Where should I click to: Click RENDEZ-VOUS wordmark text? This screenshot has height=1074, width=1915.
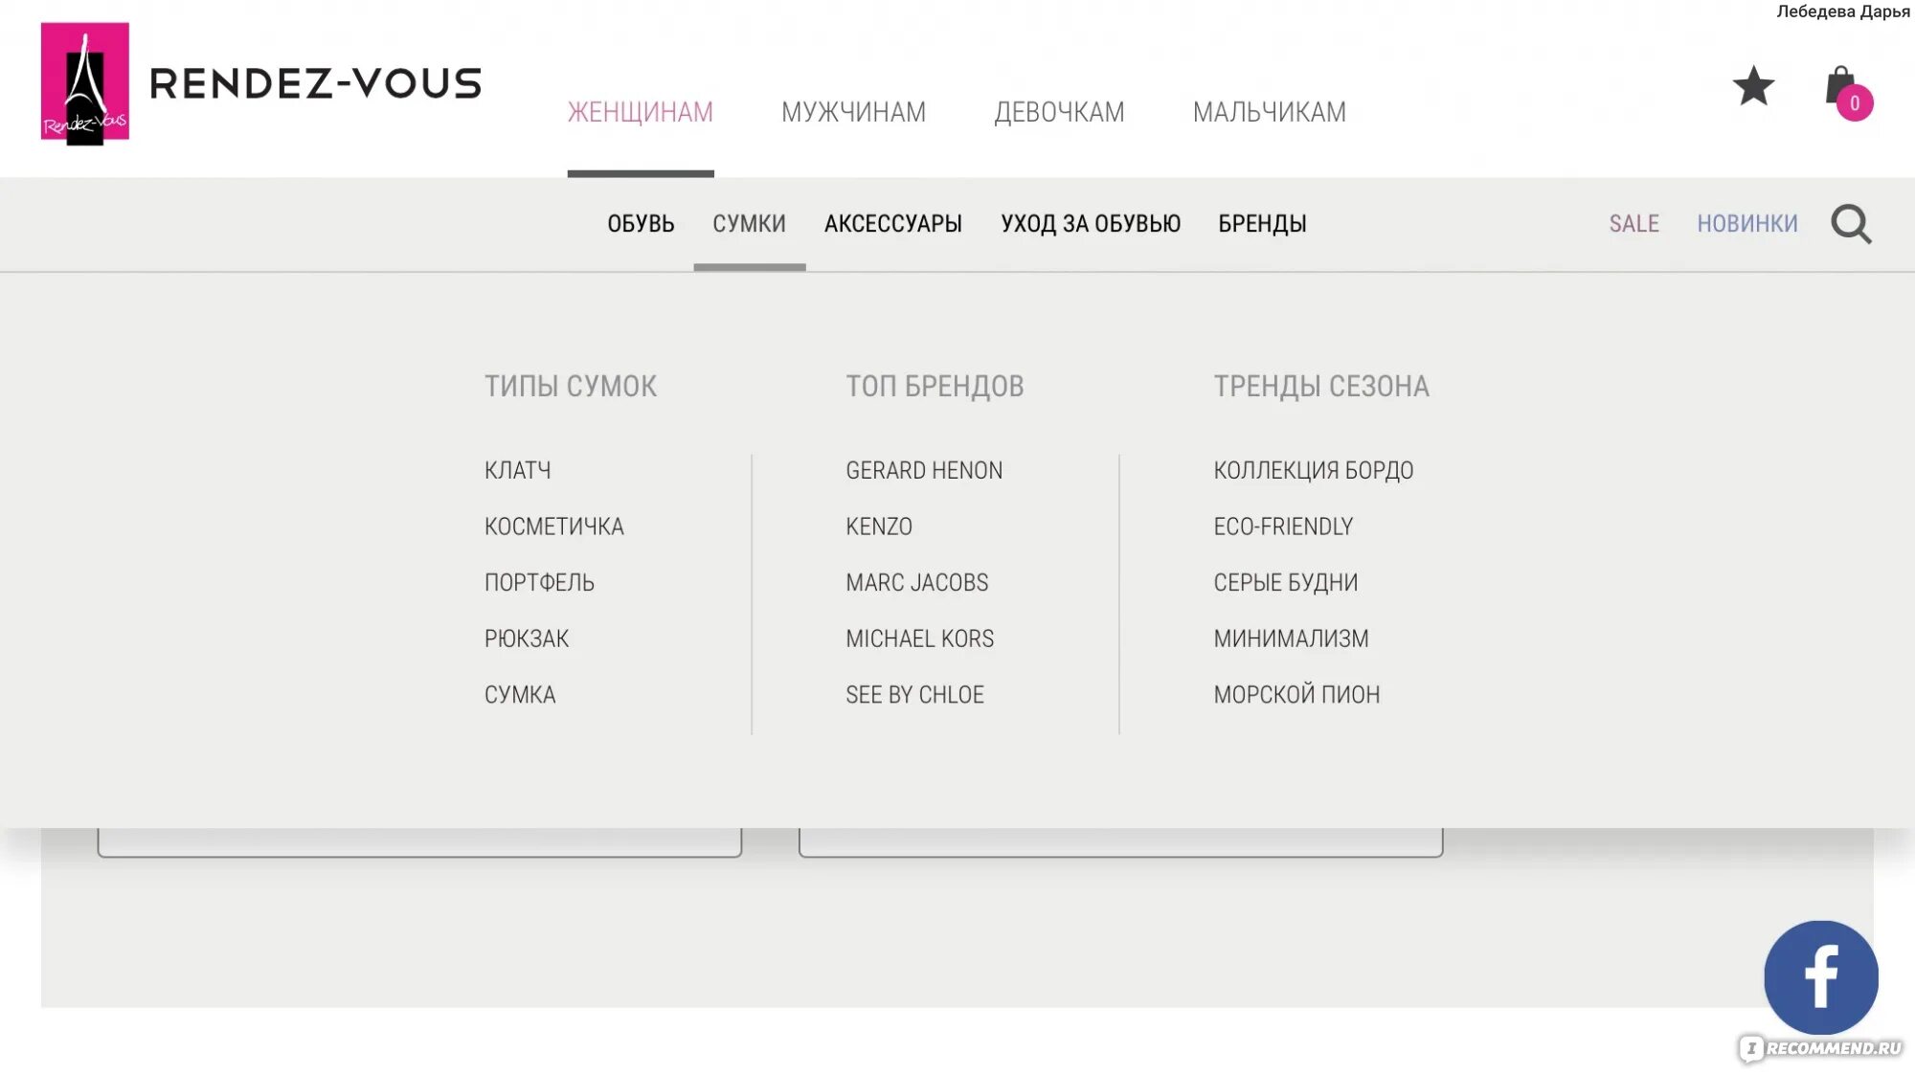click(315, 84)
